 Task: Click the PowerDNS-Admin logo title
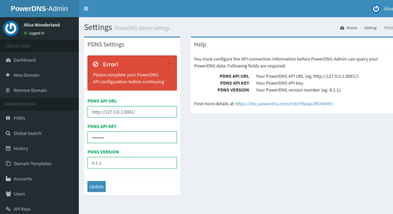coord(39,8)
